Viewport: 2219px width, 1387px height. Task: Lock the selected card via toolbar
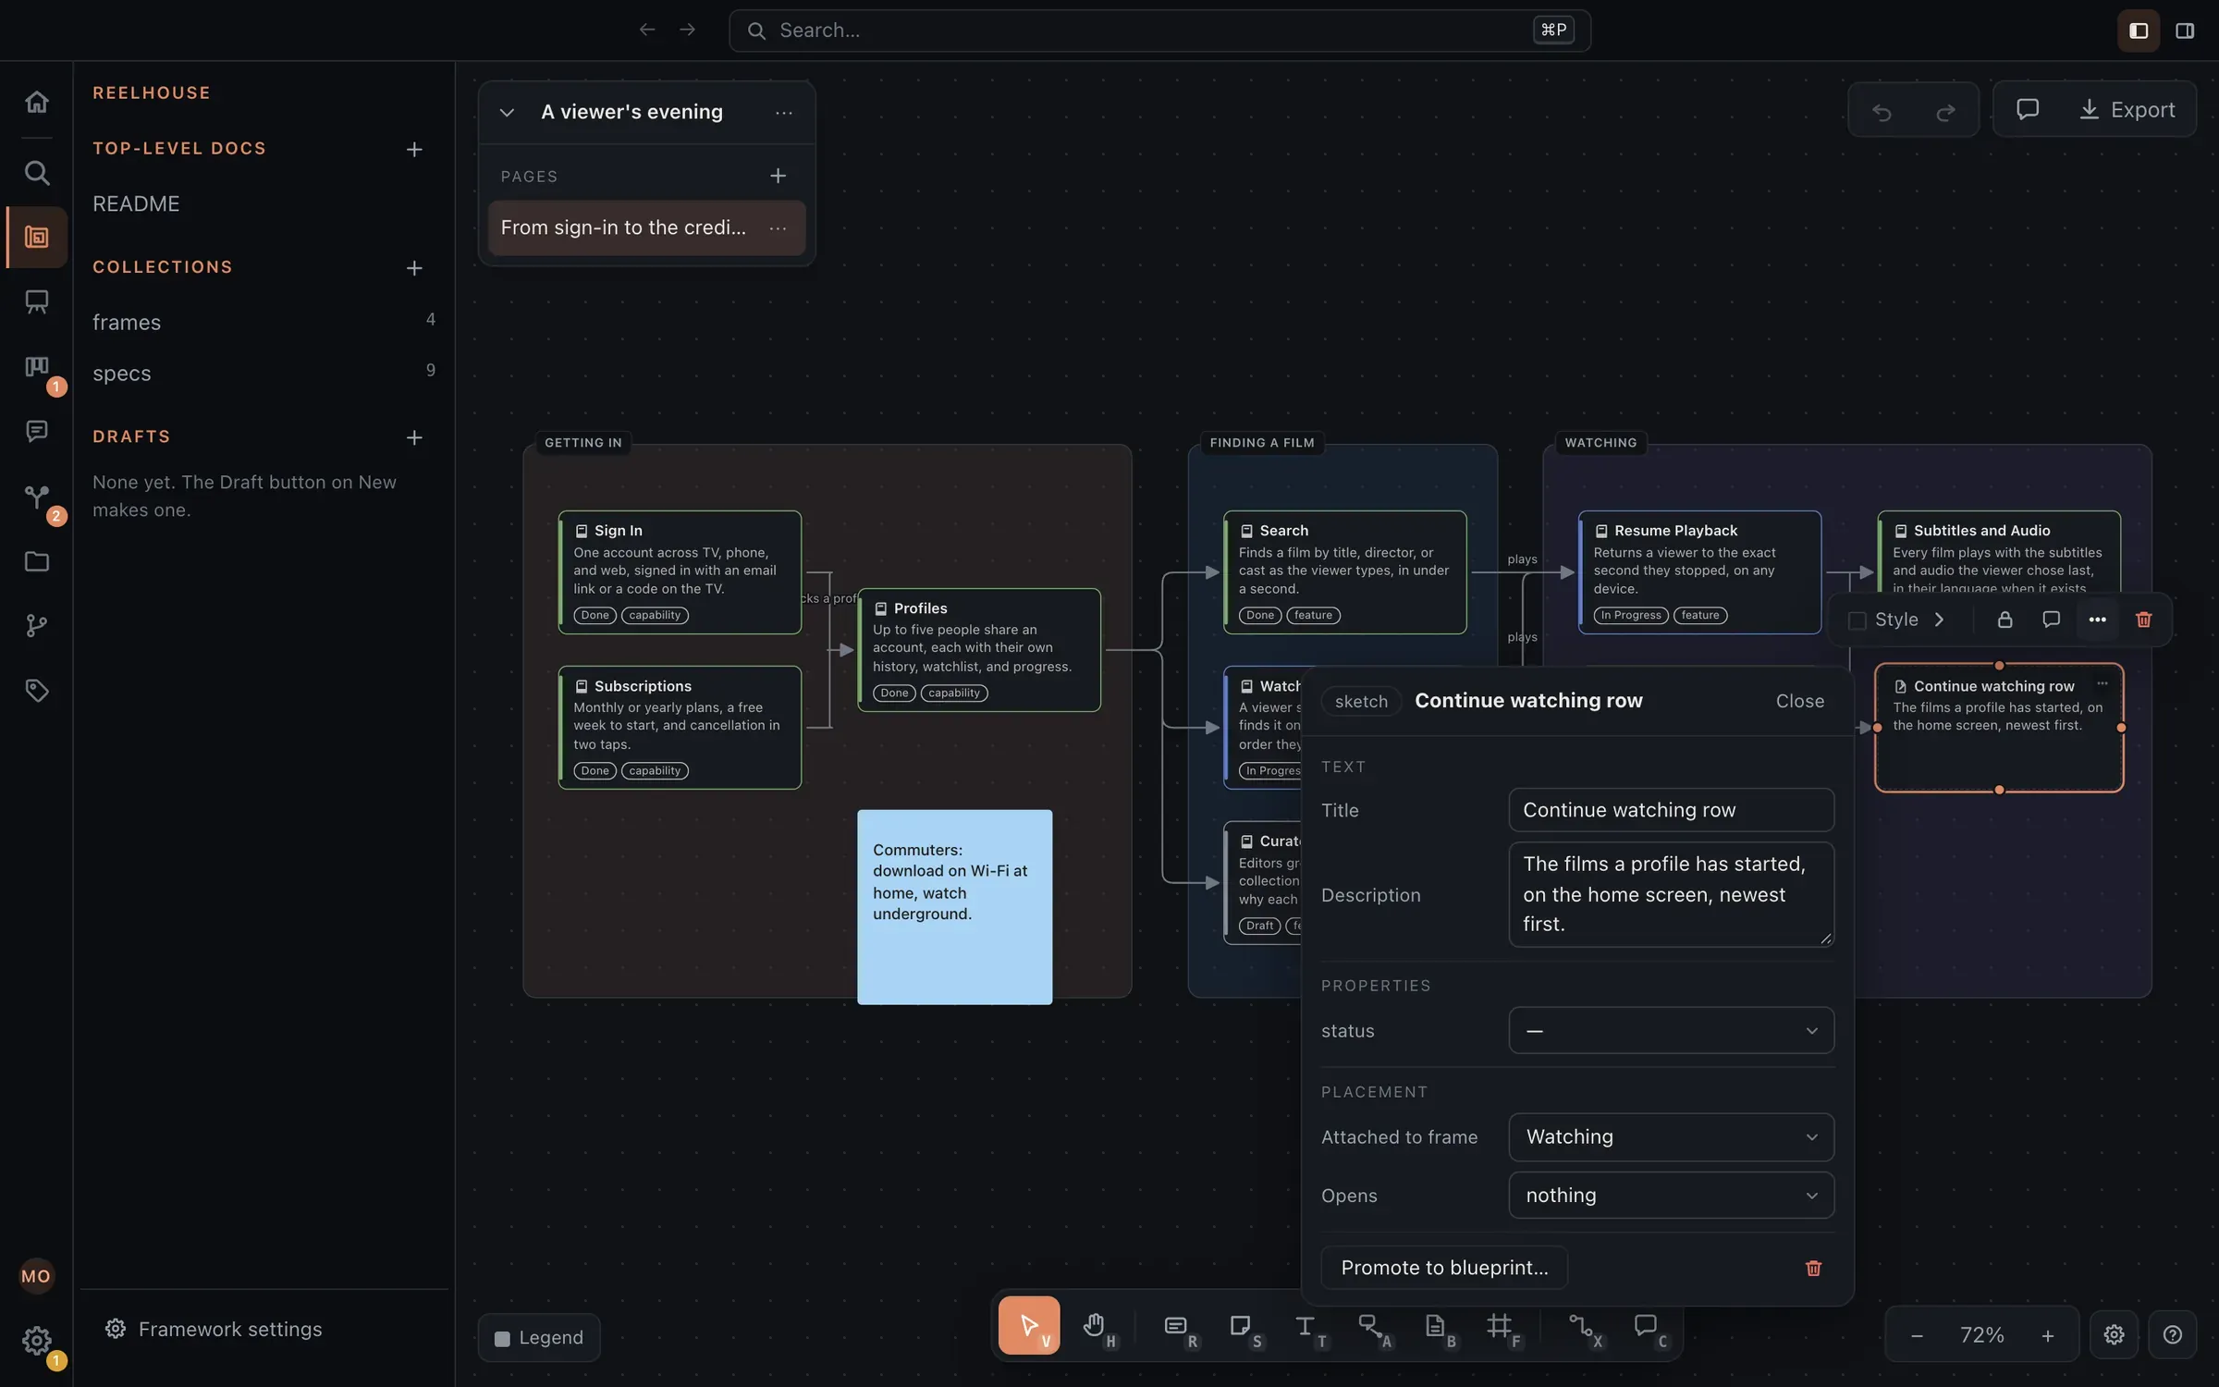point(2004,620)
